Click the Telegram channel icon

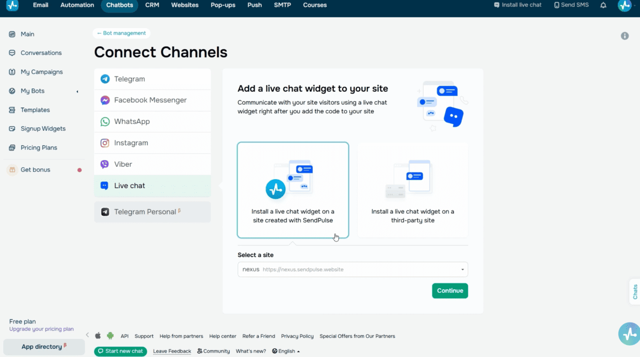(105, 79)
